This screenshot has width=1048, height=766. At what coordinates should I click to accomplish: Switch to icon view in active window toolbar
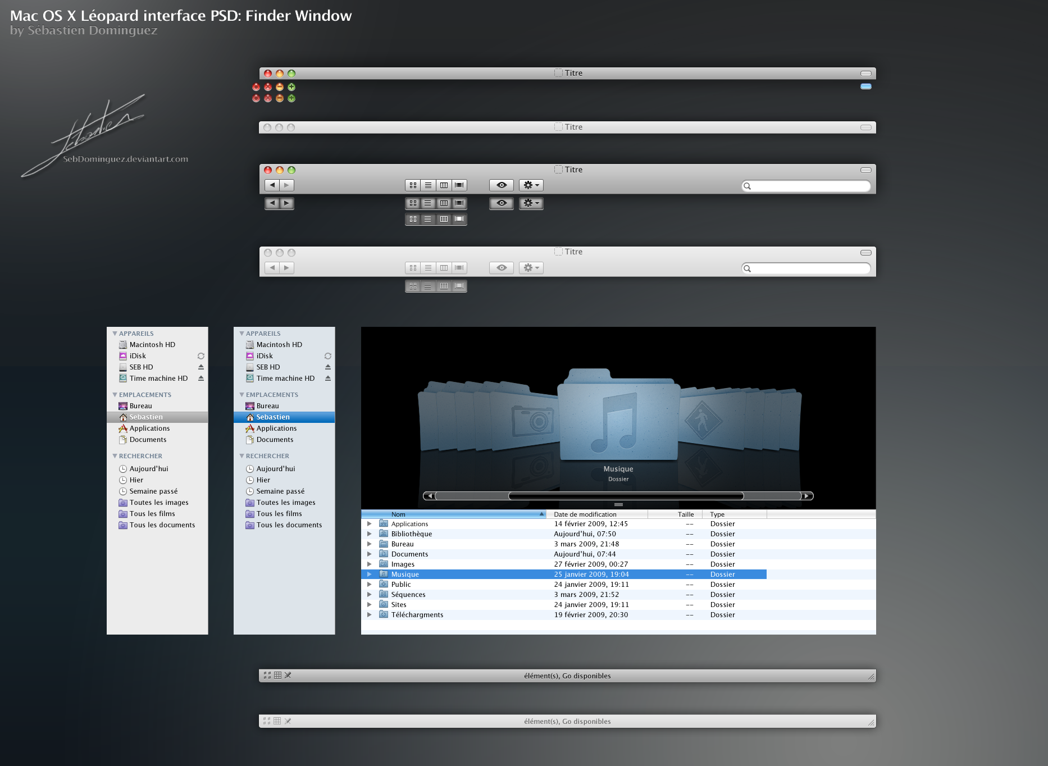click(413, 185)
